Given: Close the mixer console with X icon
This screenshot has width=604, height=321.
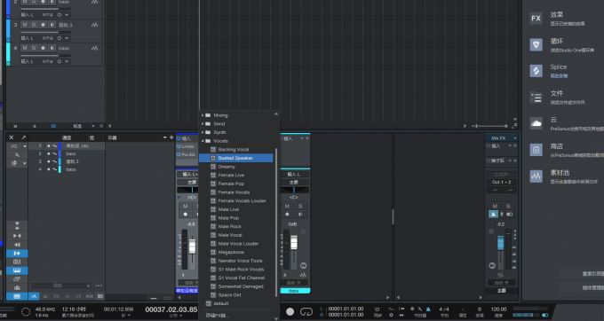Looking at the screenshot, I should tap(12, 137).
